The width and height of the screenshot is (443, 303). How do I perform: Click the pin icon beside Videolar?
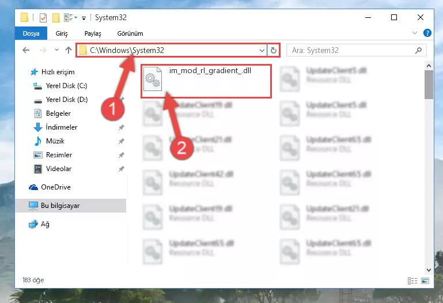[x=121, y=169]
